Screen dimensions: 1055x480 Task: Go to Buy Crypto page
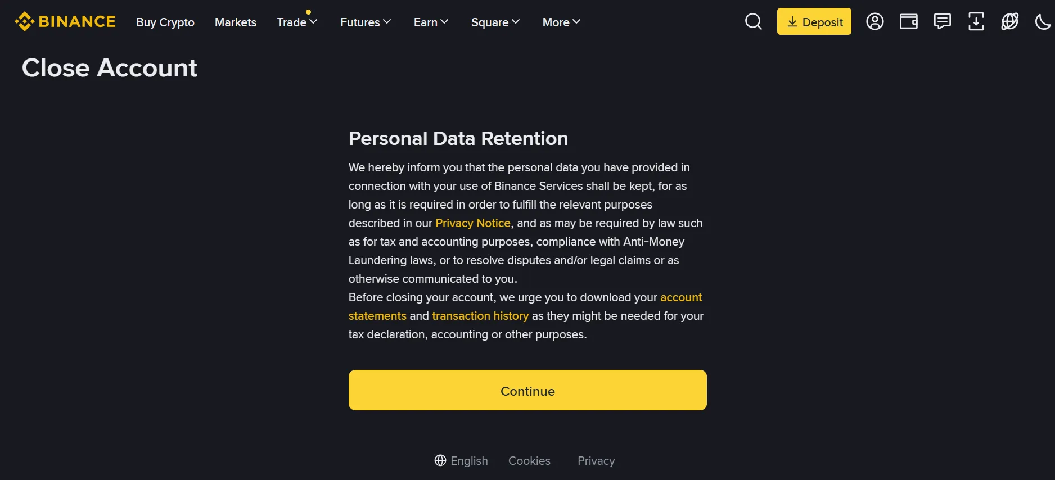coord(165,22)
